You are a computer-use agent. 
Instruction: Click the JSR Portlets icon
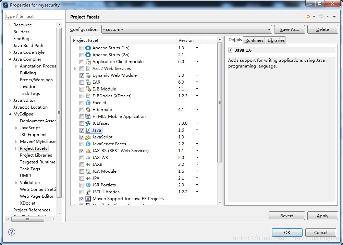(x=88, y=185)
